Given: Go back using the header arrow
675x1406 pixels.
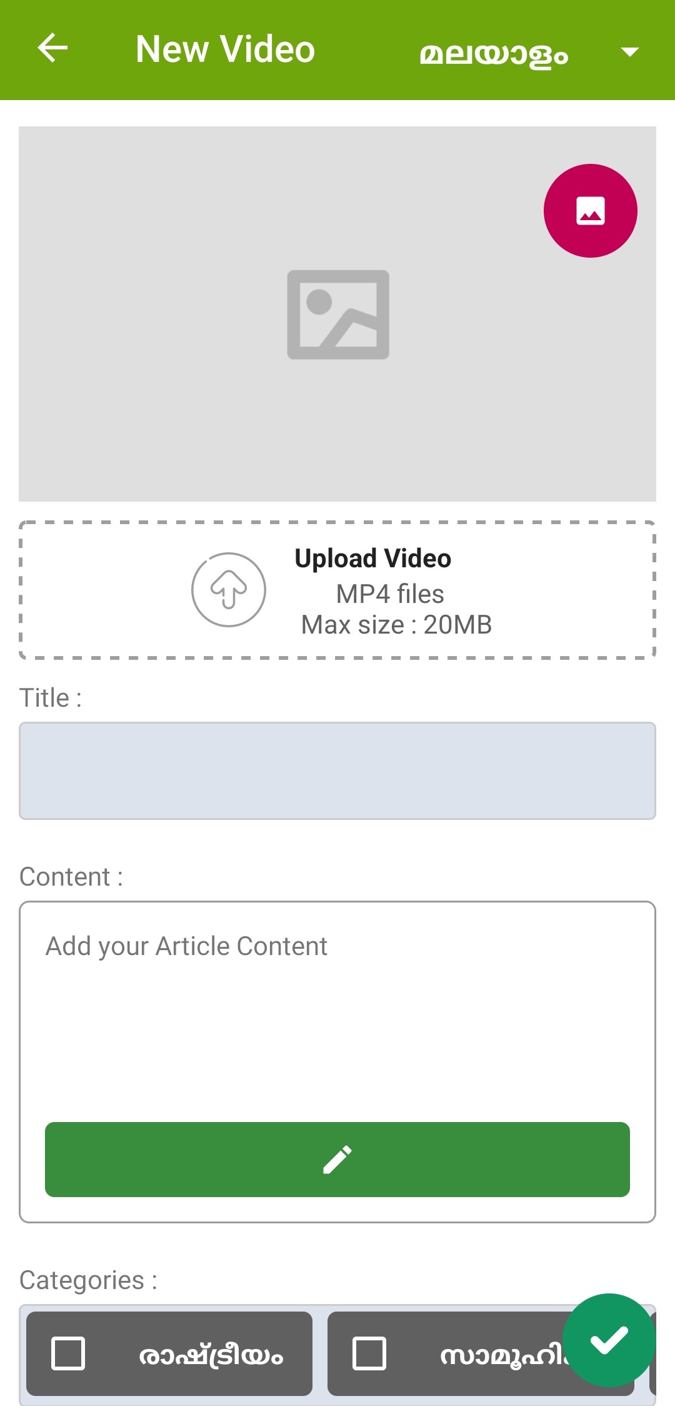Looking at the screenshot, I should click(x=52, y=49).
